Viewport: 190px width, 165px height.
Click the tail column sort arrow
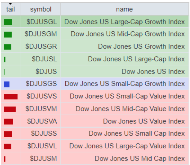[x=10, y=4]
